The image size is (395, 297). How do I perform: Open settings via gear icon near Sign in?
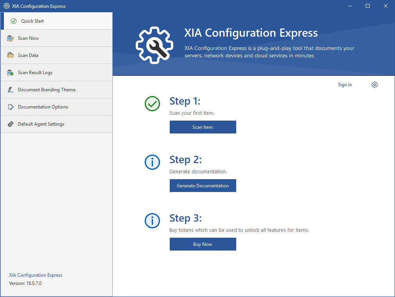[374, 85]
